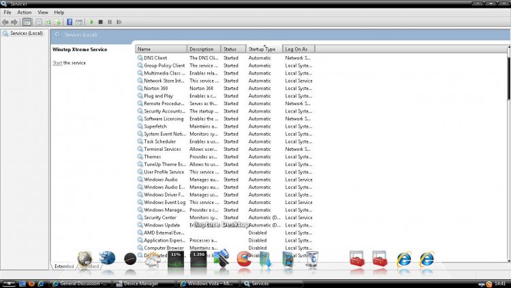Switch to the Extended tab
Image resolution: width=511 pixels, height=288 pixels.
(64, 266)
